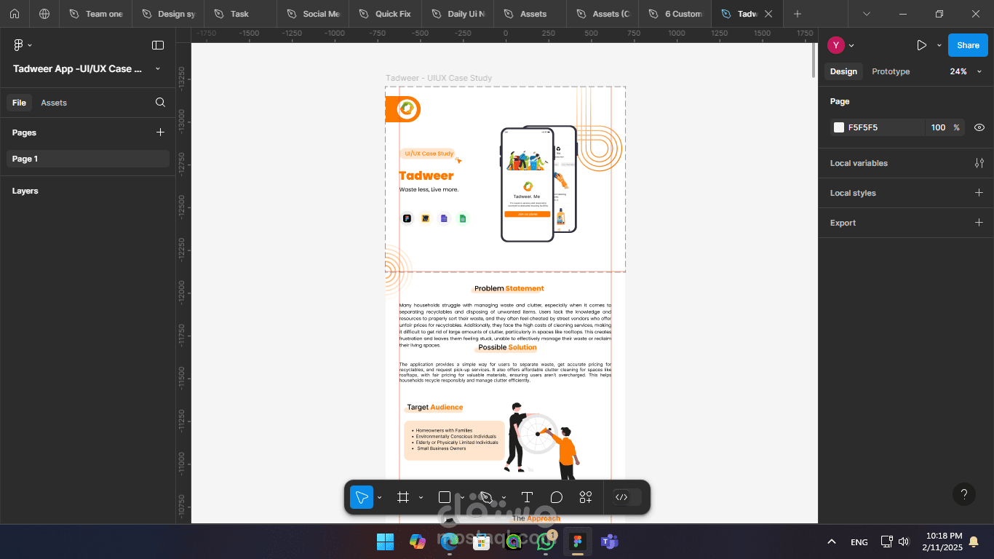
Task: Click the blue Share button
Action: pyautogui.click(x=968, y=45)
